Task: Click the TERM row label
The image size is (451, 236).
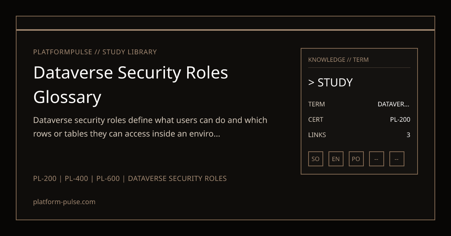Action: point(316,104)
